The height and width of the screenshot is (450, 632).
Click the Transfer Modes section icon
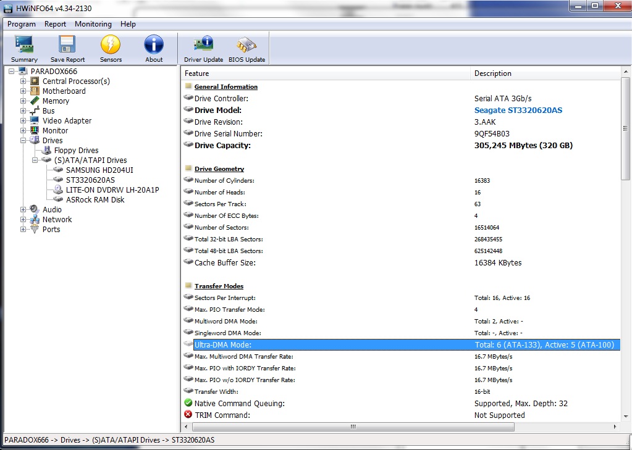point(188,285)
